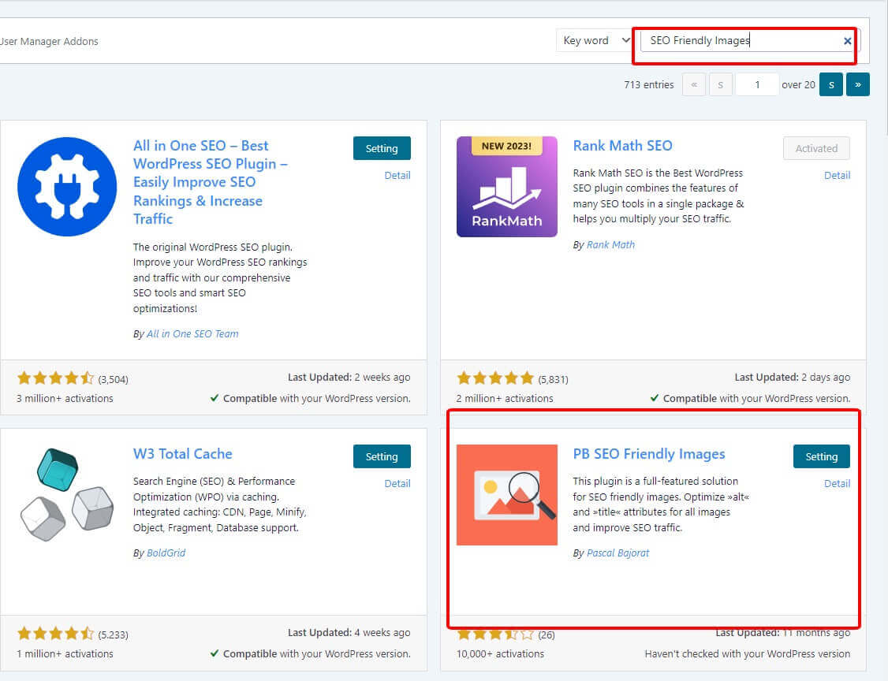Viewport: 888px width, 681px height.
Task: Open the PB SEO Friendly Images title link
Action: pos(648,454)
